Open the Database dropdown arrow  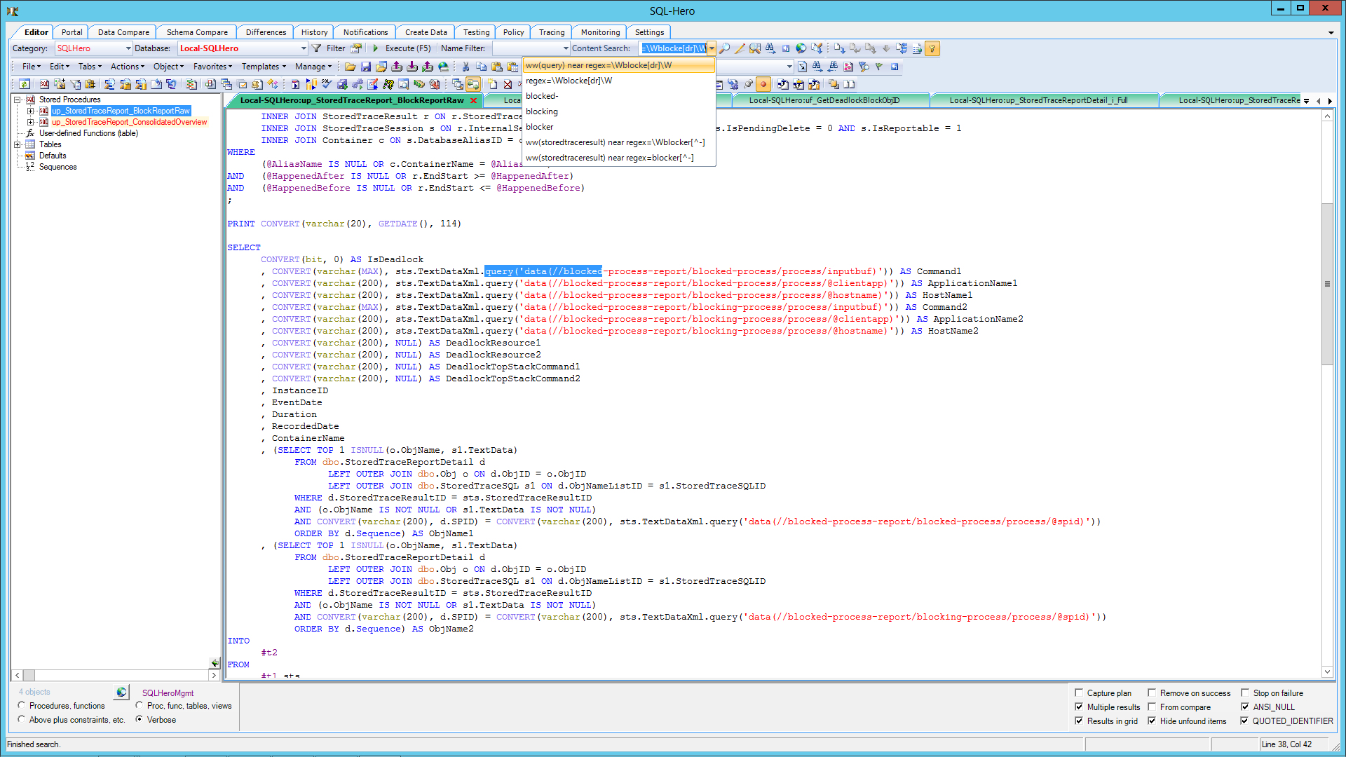pos(304,48)
